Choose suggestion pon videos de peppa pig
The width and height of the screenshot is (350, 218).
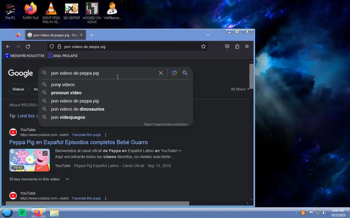(115, 101)
